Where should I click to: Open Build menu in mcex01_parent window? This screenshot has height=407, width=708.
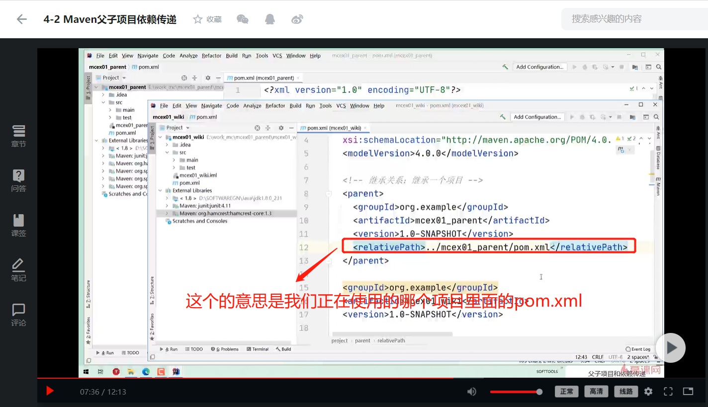232,56
